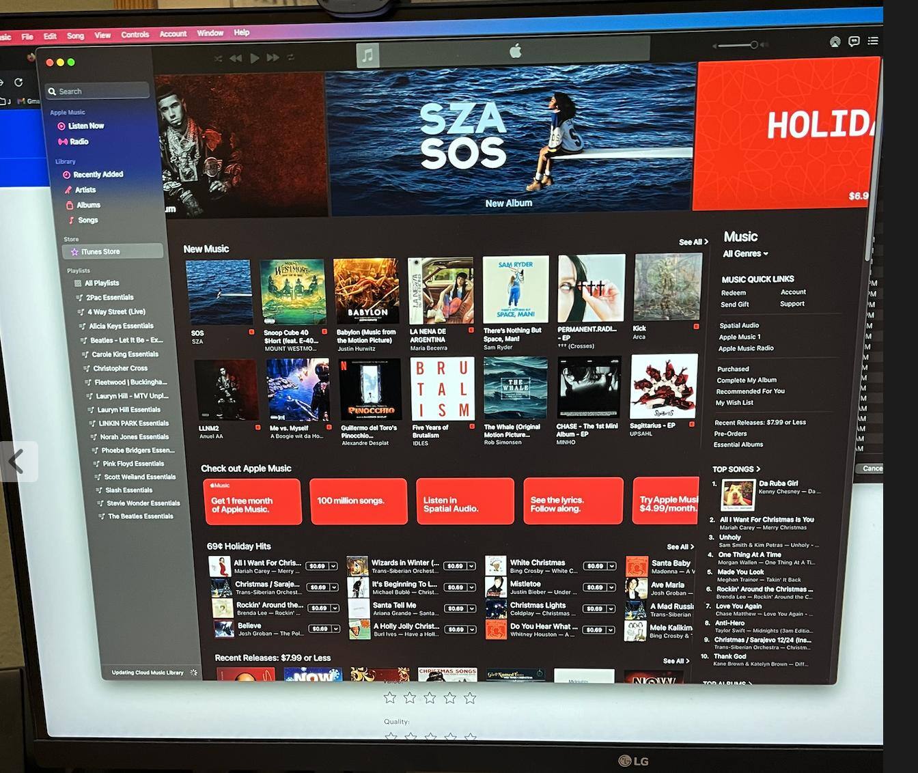
Task: Go back to the previous track
Action: 236,59
